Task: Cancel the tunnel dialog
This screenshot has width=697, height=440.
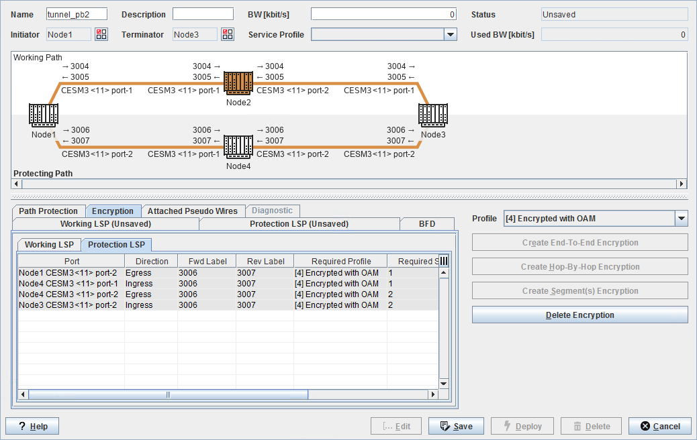Action: coord(659,426)
